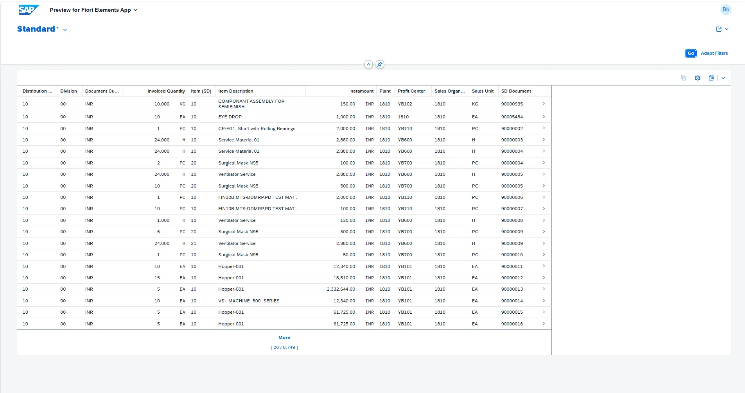Open Adapt Filters
Viewport: 745px width, 393px height.
(714, 53)
